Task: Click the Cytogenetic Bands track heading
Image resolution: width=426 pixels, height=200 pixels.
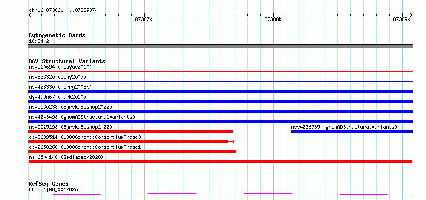Action: pyautogui.click(x=57, y=35)
